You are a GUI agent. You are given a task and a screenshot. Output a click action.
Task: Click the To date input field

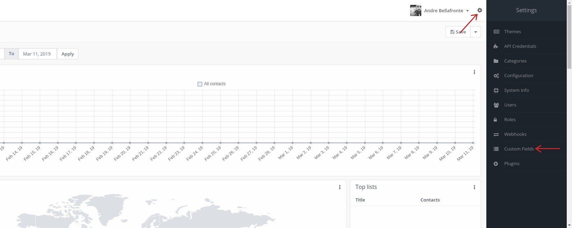(x=37, y=54)
